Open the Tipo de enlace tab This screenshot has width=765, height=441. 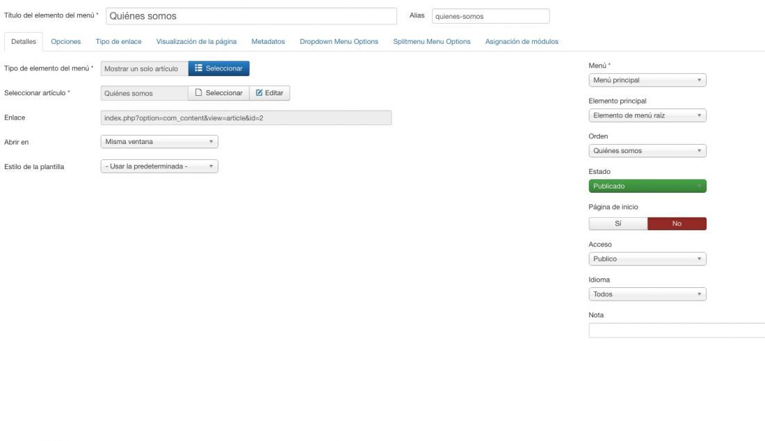pos(118,42)
